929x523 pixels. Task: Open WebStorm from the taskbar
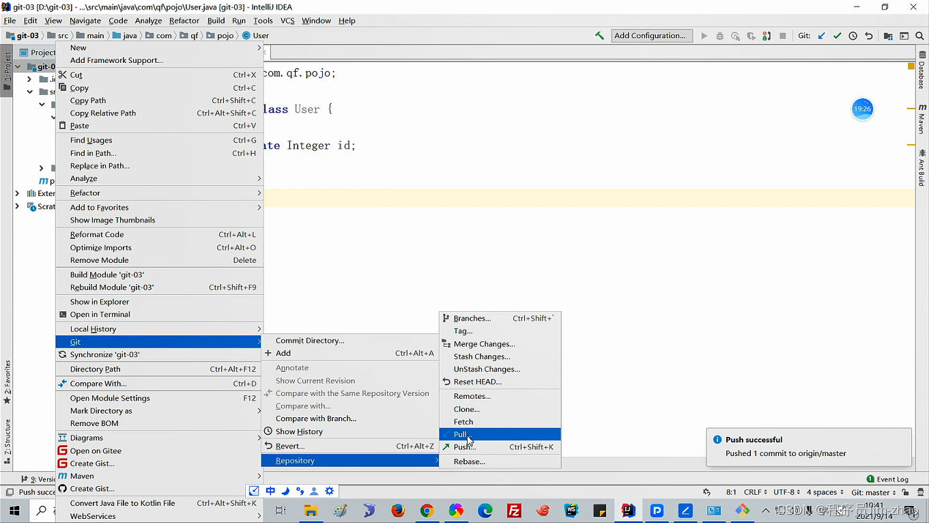pos(571,511)
